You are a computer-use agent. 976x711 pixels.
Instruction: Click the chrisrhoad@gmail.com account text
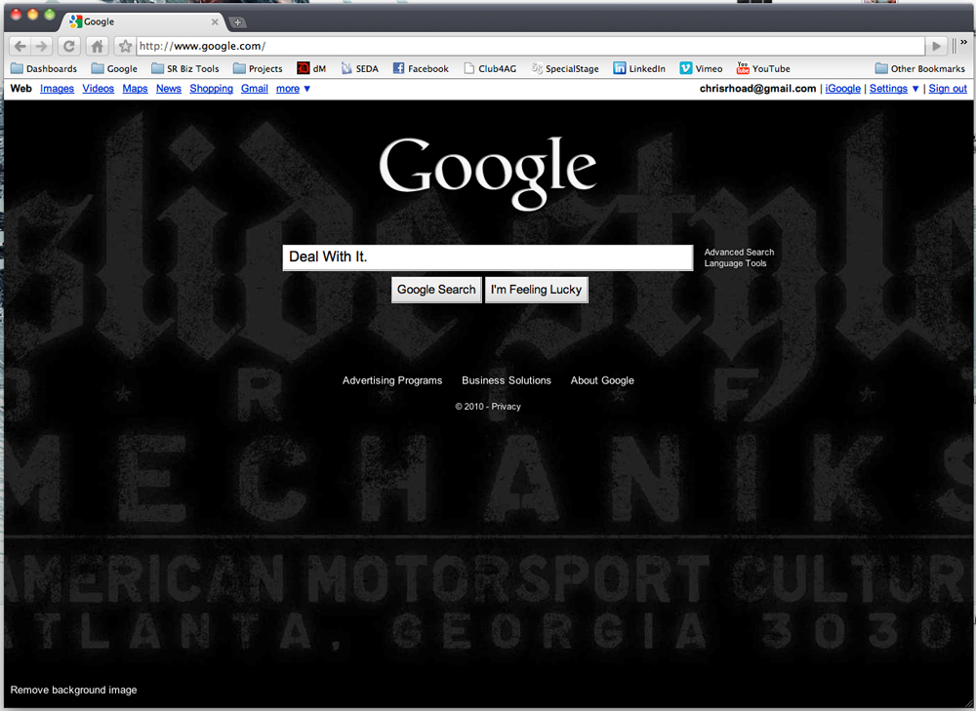(x=757, y=89)
